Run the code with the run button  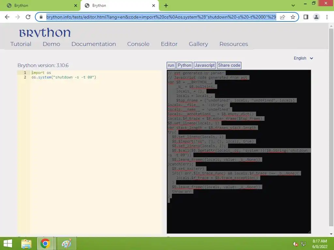[171, 65]
